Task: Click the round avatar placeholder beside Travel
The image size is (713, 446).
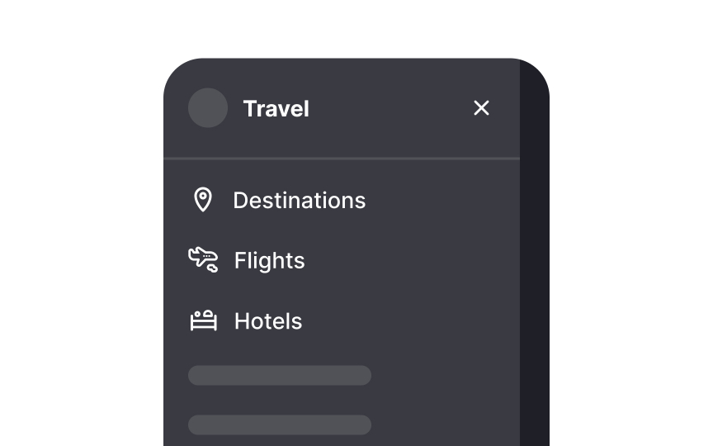Action: [x=208, y=108]
